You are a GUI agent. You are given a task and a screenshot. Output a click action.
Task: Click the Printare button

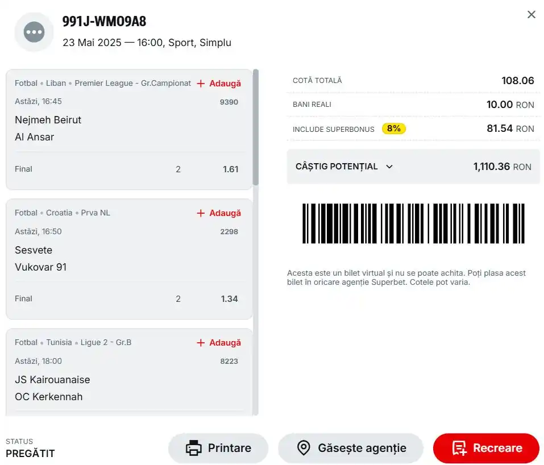coord(218,448)
